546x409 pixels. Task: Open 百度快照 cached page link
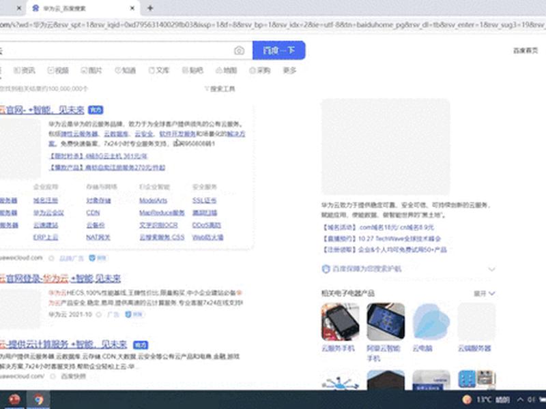click(x=73, y=376)
